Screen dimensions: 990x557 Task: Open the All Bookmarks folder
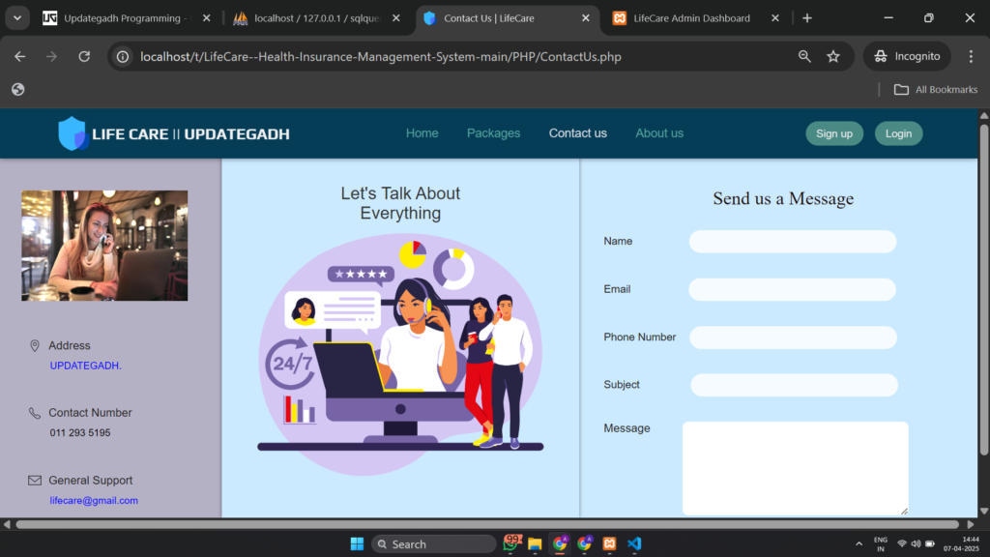936,90
